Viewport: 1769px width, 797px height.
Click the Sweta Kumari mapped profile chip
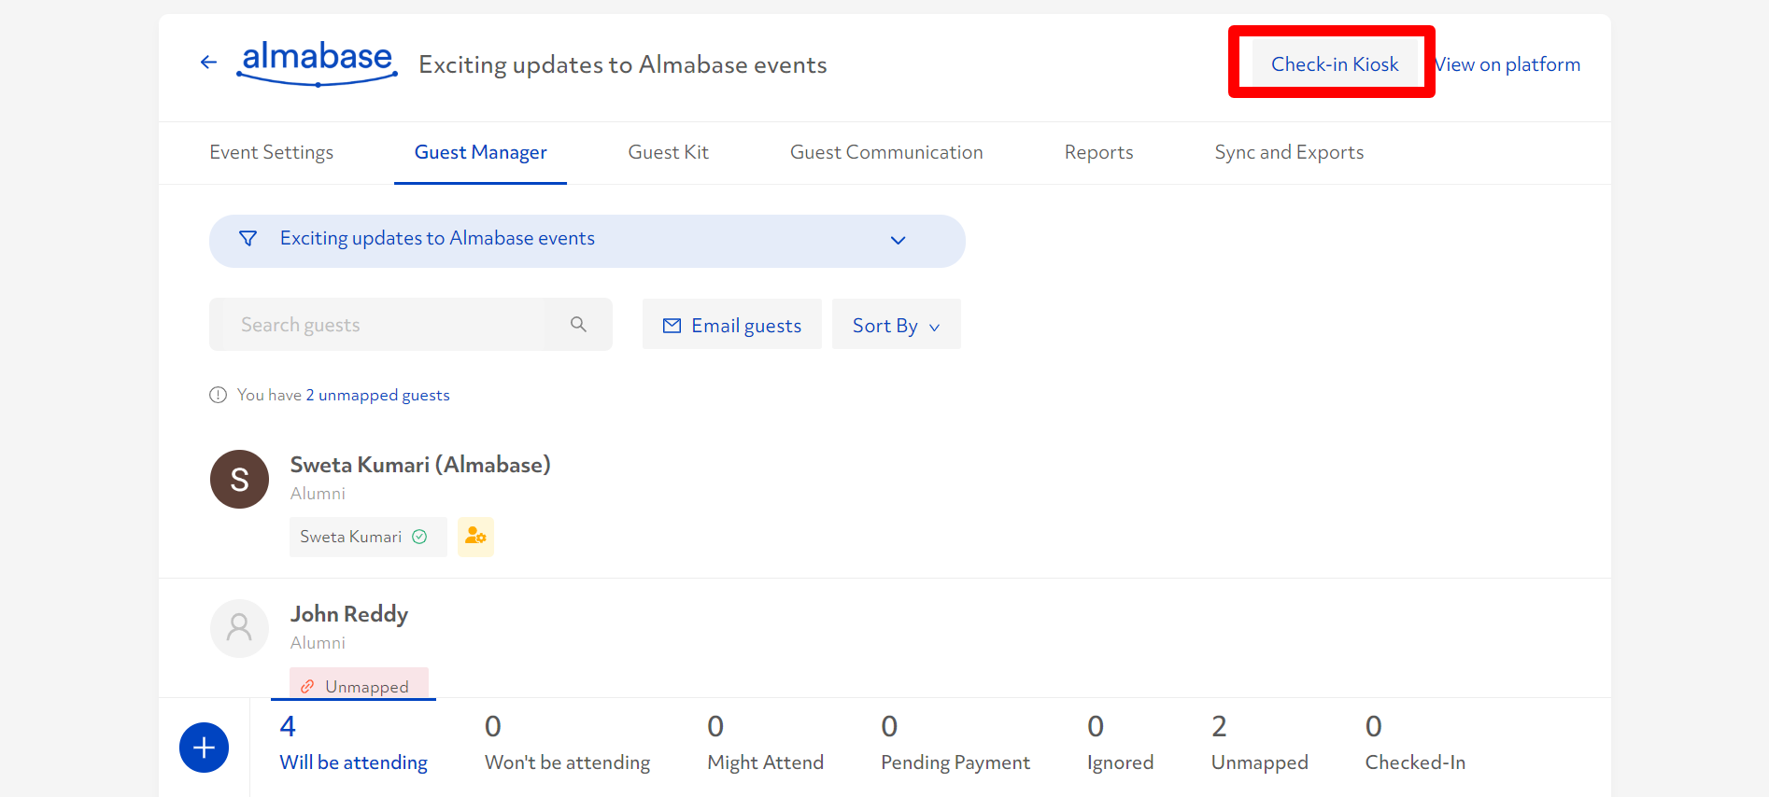[368, 537]
